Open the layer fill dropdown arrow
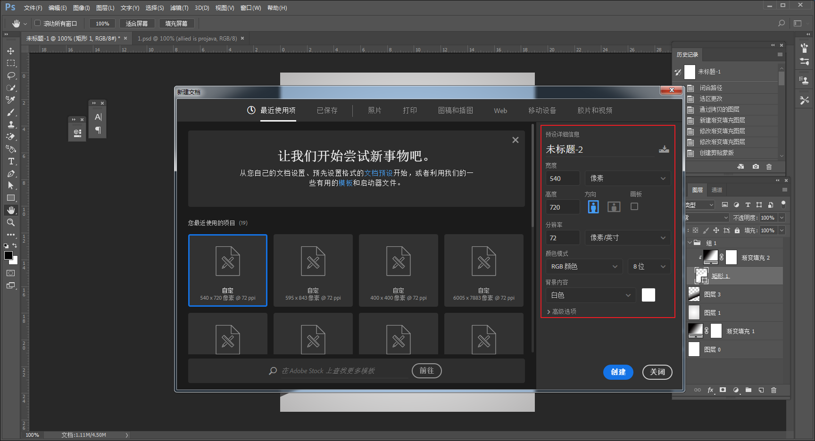 782,230
